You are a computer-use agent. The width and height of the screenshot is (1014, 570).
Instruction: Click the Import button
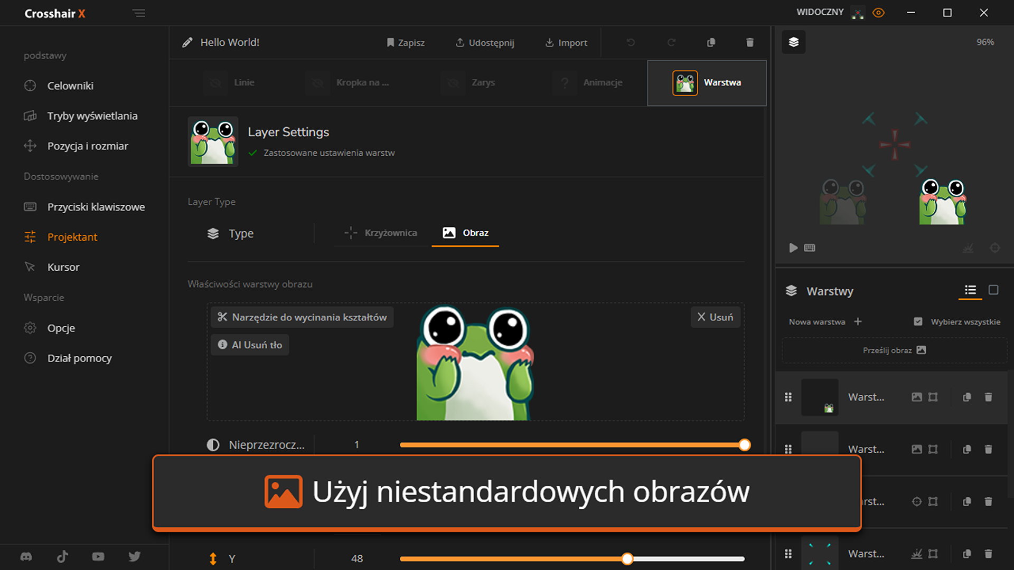tap(566, 43)
